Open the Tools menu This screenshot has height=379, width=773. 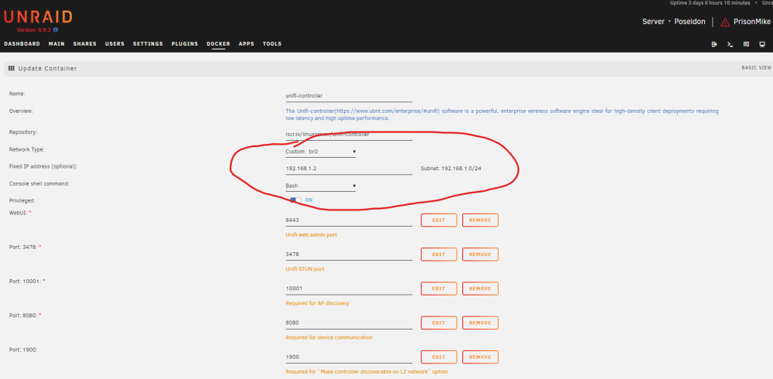click(272, 44)
